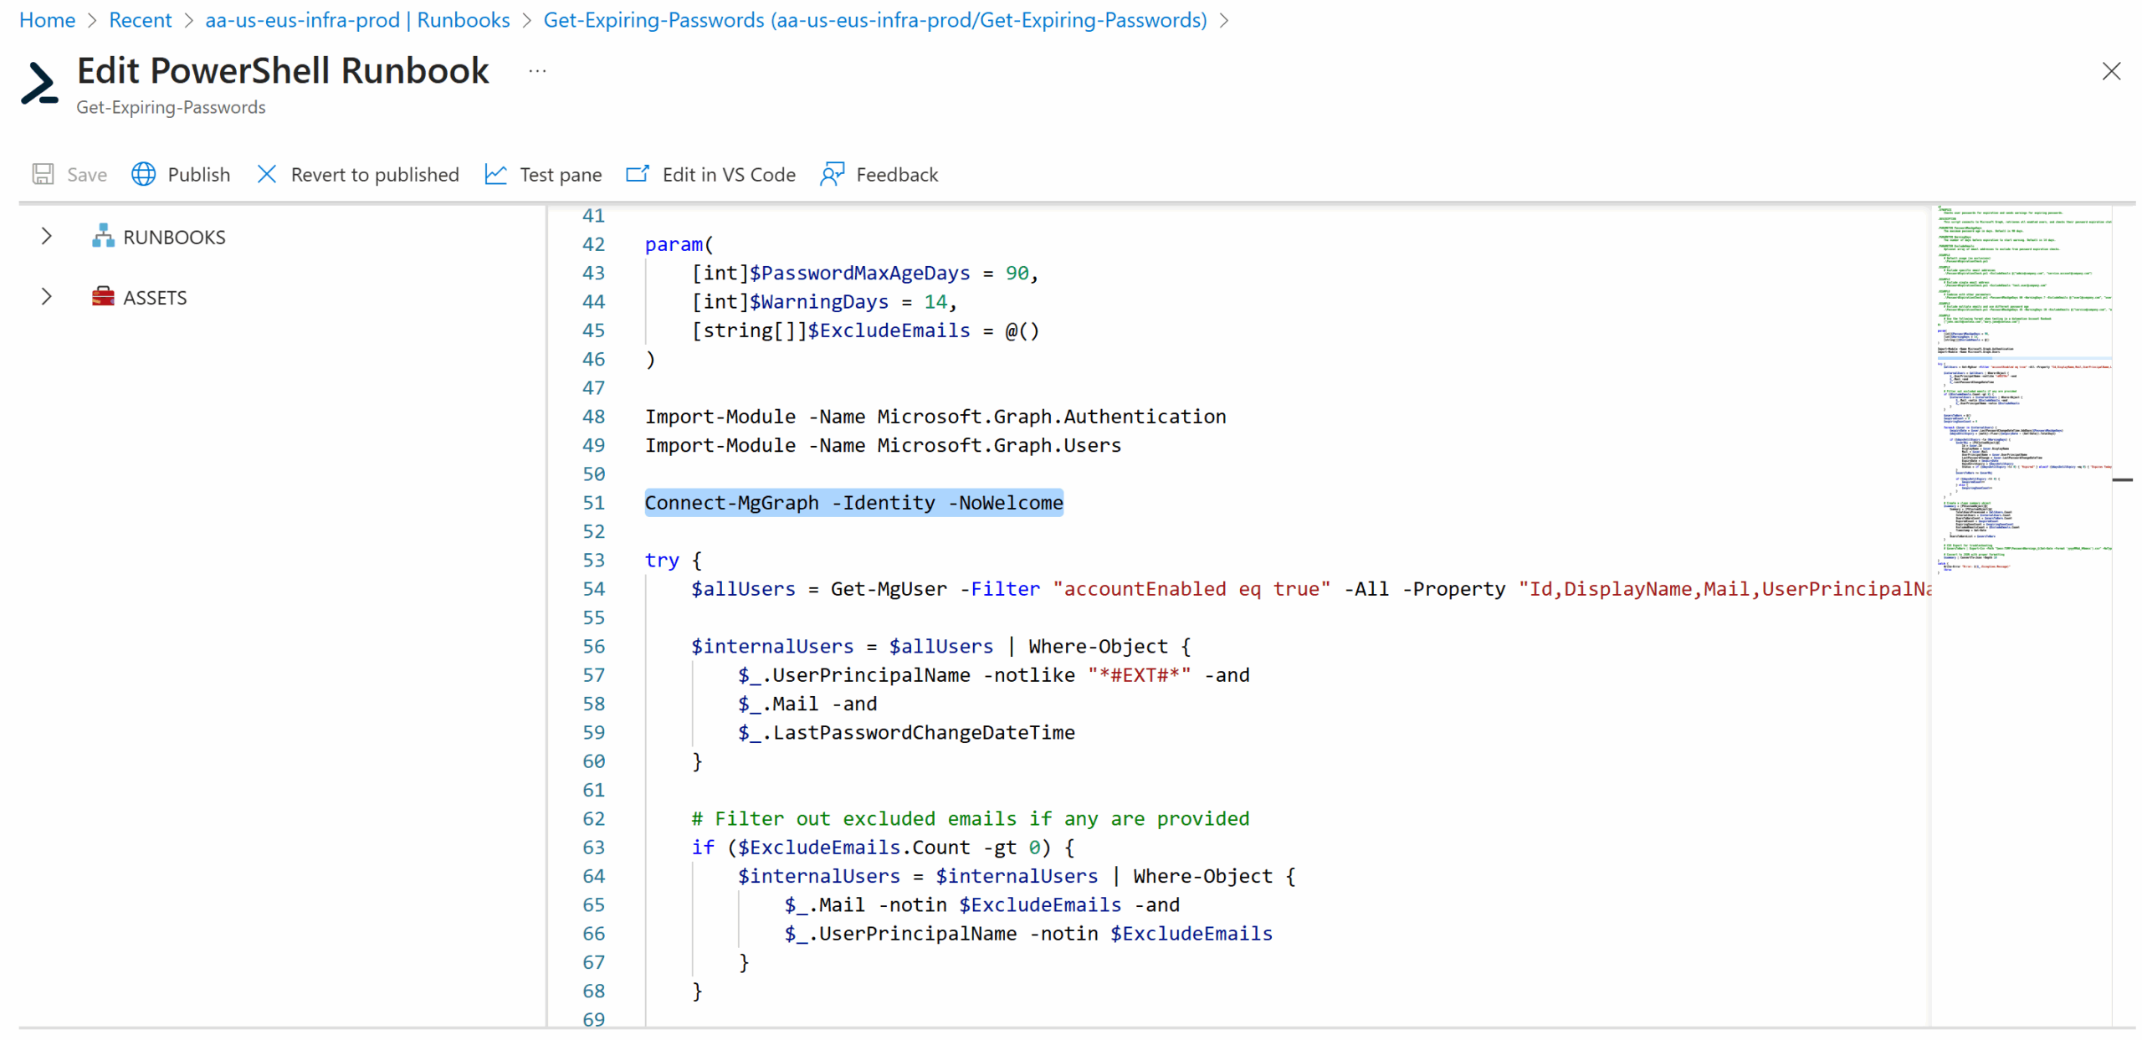Expand the ASSETS tree section
The height and width of the screenshot is (1040, 2142).
pyautogui.click(x=46, y=296)
